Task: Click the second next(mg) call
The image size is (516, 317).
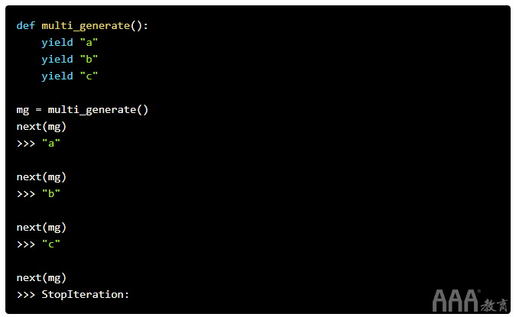Action: coord(41,177)
